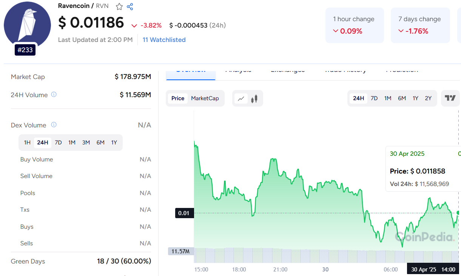This screenshot has height=276, width=461.
Task: Click the 11 Watchlisted link
Action: pos(164,40)
